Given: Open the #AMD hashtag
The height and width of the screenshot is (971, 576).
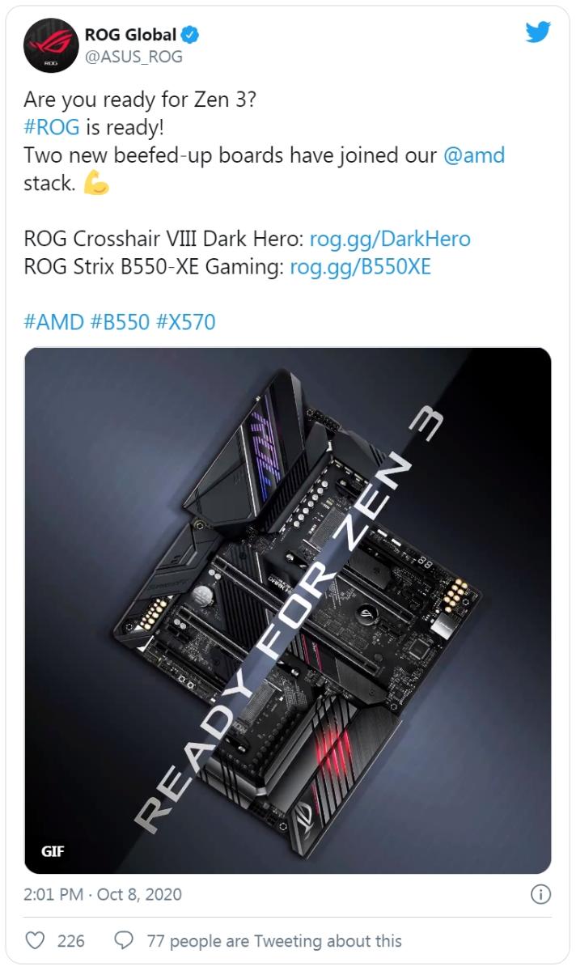Looking at the screenshot, I should (x=53, y=322).
